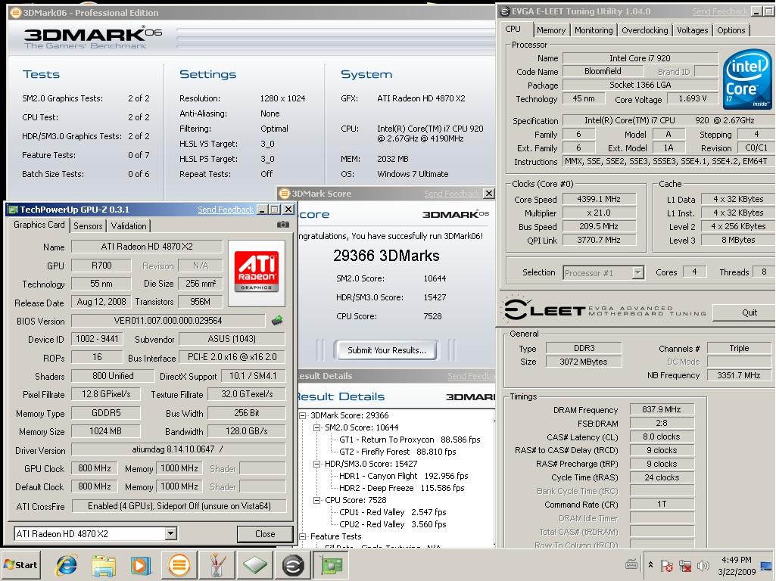Screen dimensions: 776x581
Task: Click the BIOS save chip icon in GPU-Z
Action: click(x=277, y=321)
